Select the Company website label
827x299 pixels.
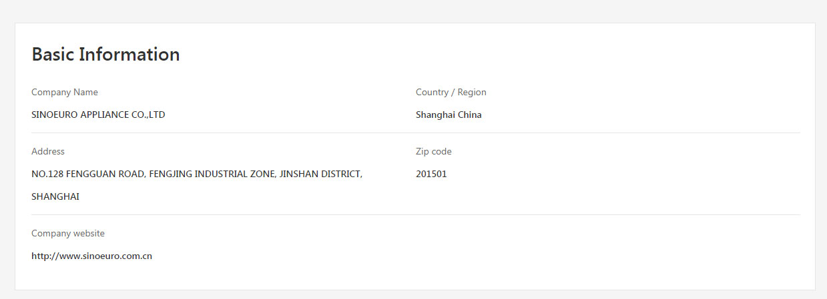68,233
